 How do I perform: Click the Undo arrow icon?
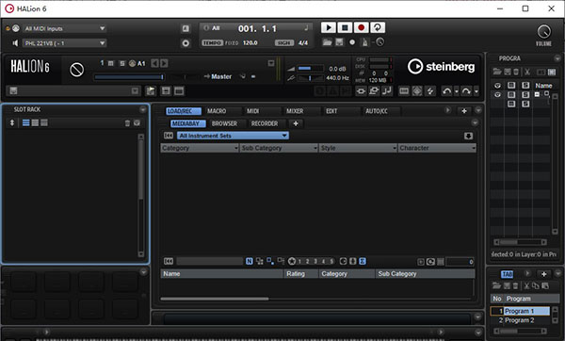pyautogui.click(x=446, y=91)
